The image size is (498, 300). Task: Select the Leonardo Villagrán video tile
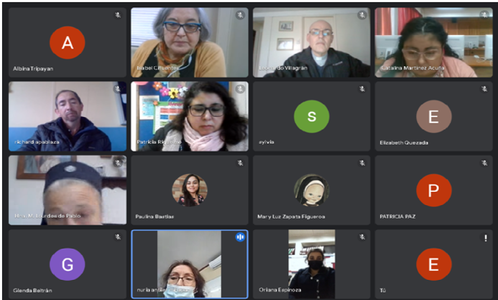tap(311, 42)
